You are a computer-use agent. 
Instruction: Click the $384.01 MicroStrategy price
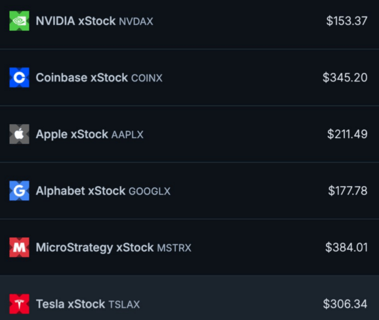coord(346,248)
